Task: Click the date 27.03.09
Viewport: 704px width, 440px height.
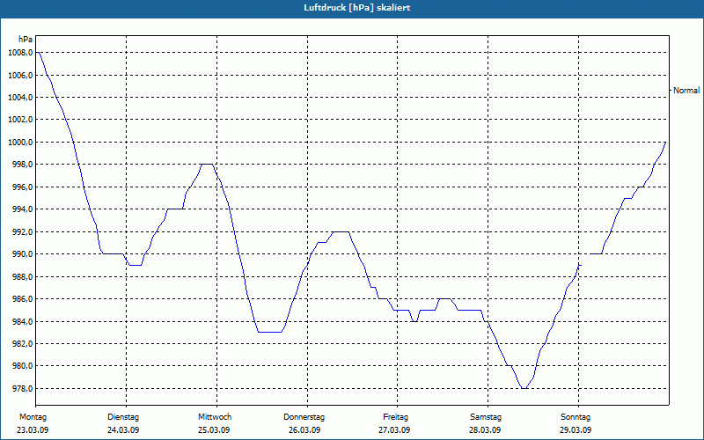Action: [394, 430]
